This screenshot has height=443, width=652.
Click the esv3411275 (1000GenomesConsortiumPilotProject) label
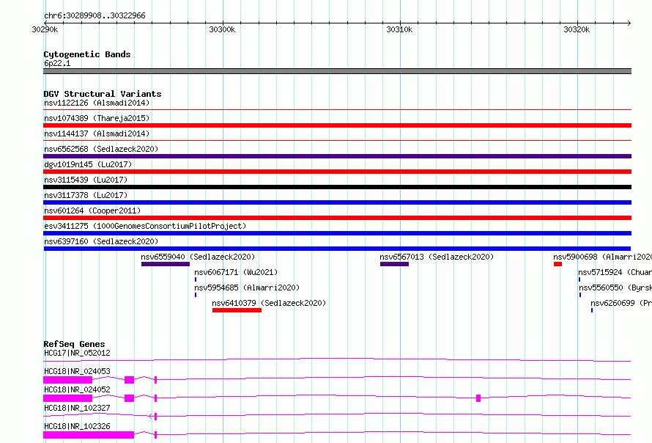click(x=145, y=226)
